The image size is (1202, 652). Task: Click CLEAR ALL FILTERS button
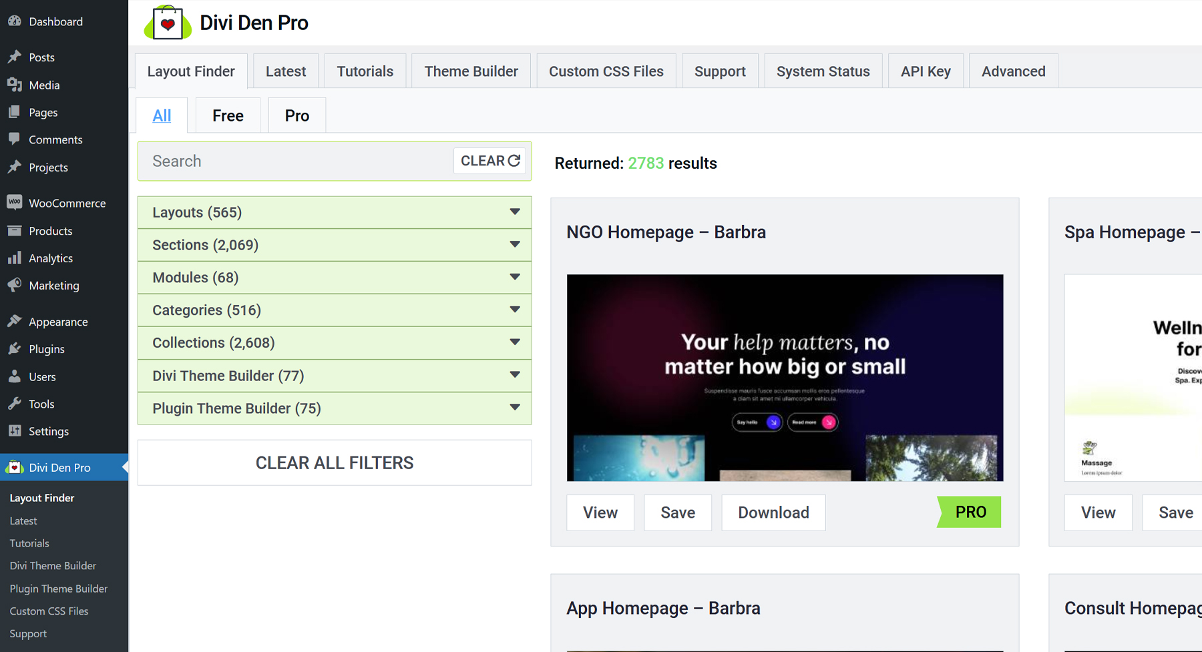(x=335, y=462)
